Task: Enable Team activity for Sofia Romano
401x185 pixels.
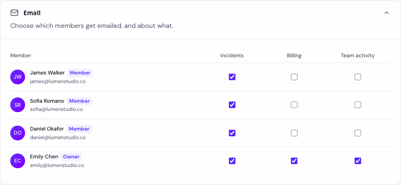Action: tap(358, 105)
